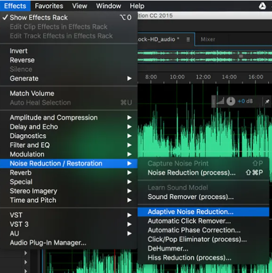Click the HUD amplitude ramp icon
The image size is (272, 273).
220,102
